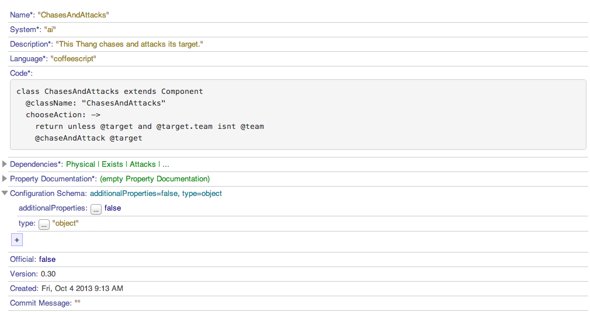590x312 pixels.
Task: Click the Code label
Action: click(21, 73)
